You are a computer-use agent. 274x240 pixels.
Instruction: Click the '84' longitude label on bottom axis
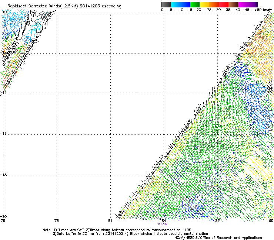(164, 221)
